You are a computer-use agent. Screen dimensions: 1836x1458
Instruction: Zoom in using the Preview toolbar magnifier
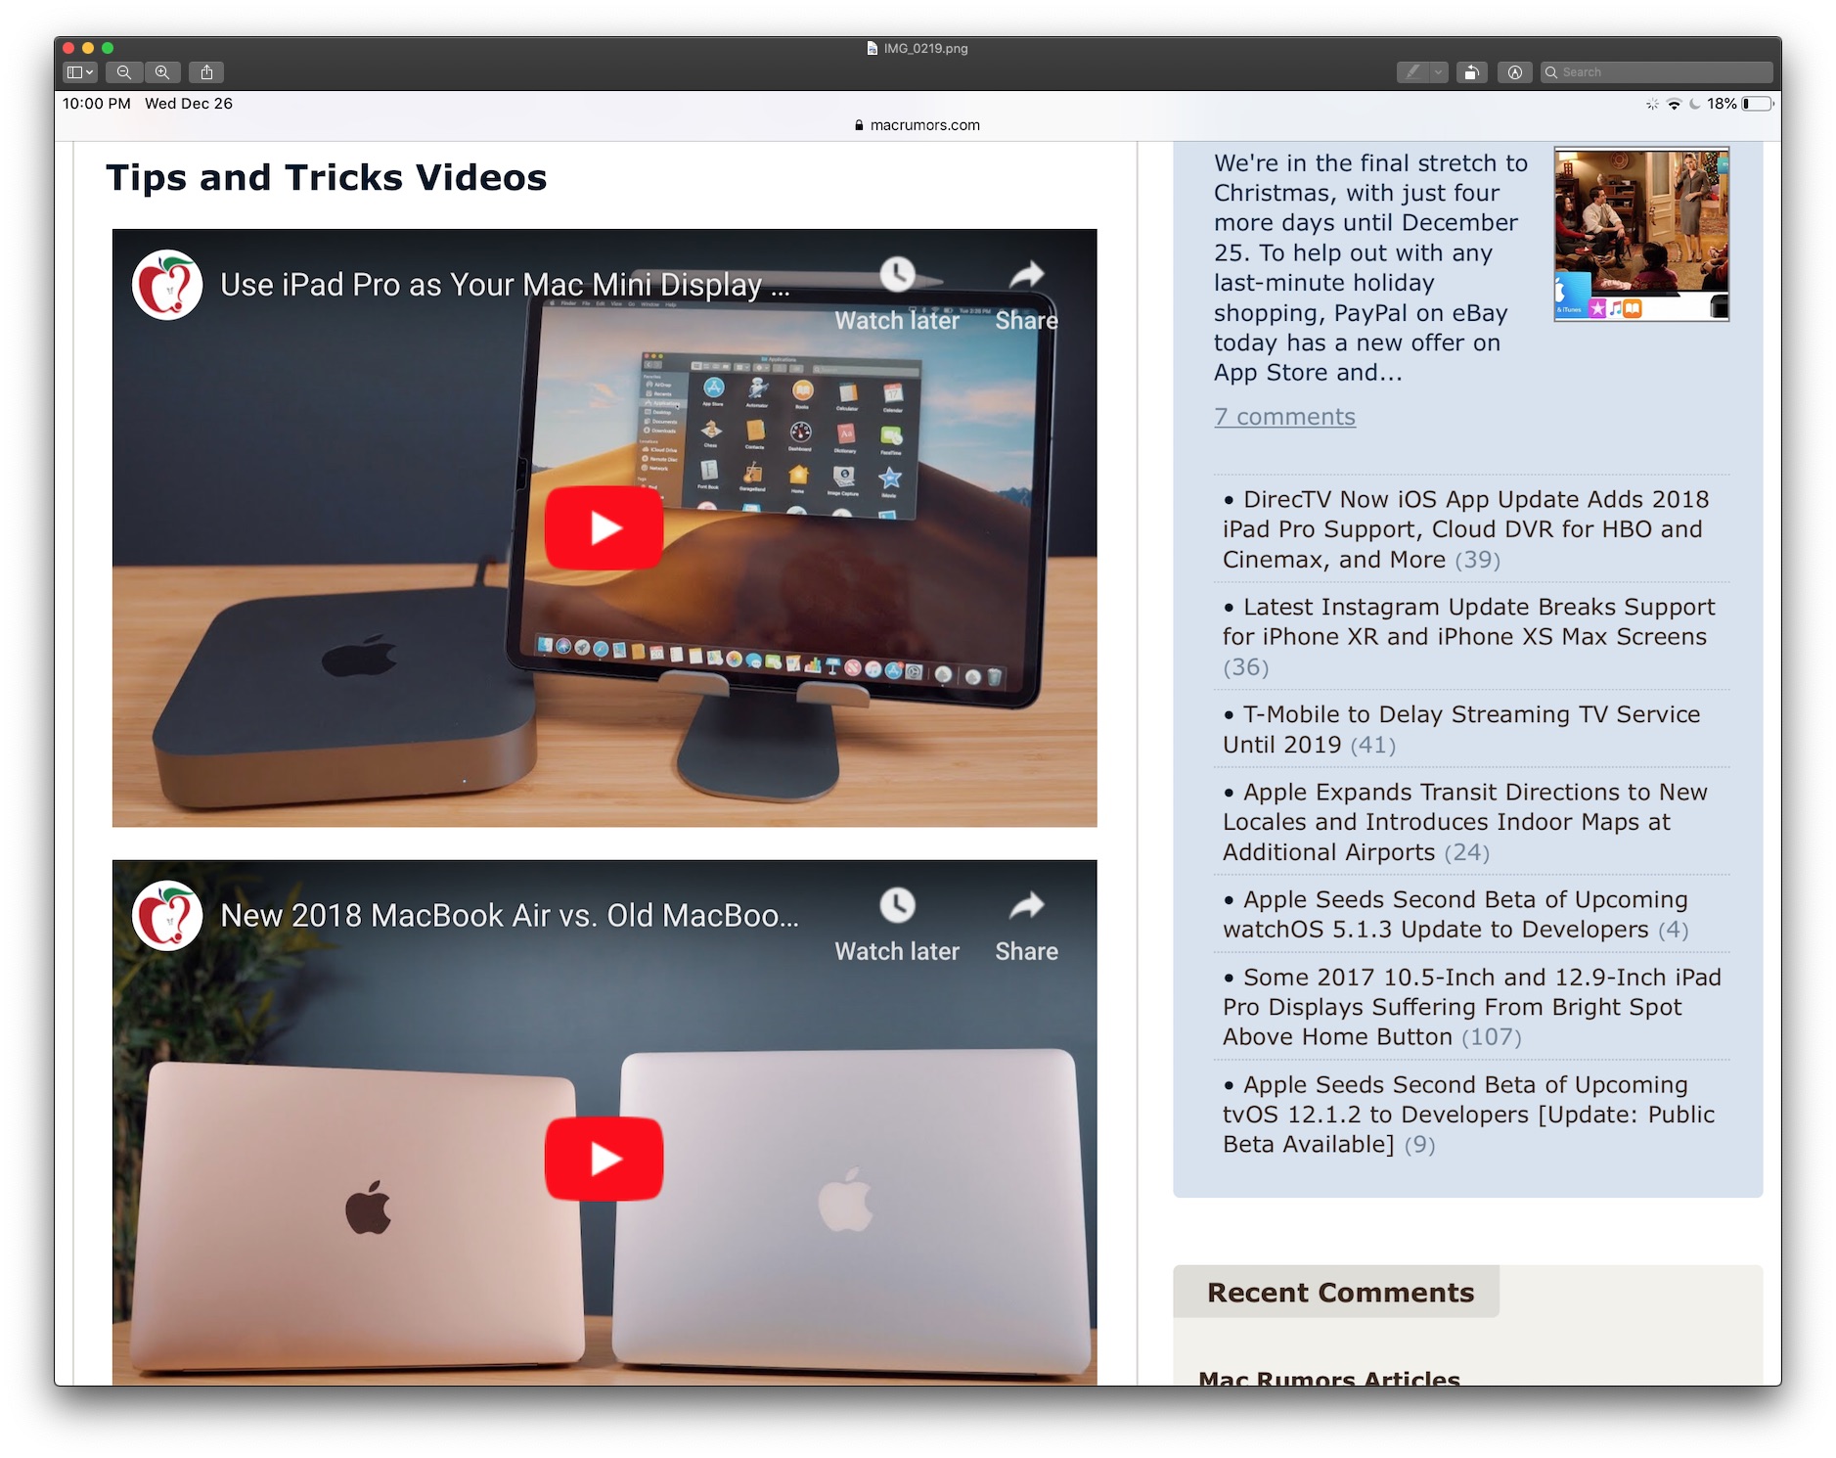(162, 72)
